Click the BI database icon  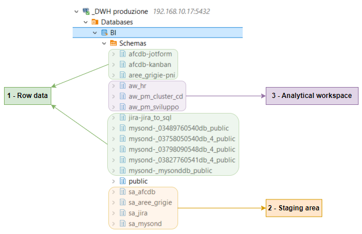104,33
